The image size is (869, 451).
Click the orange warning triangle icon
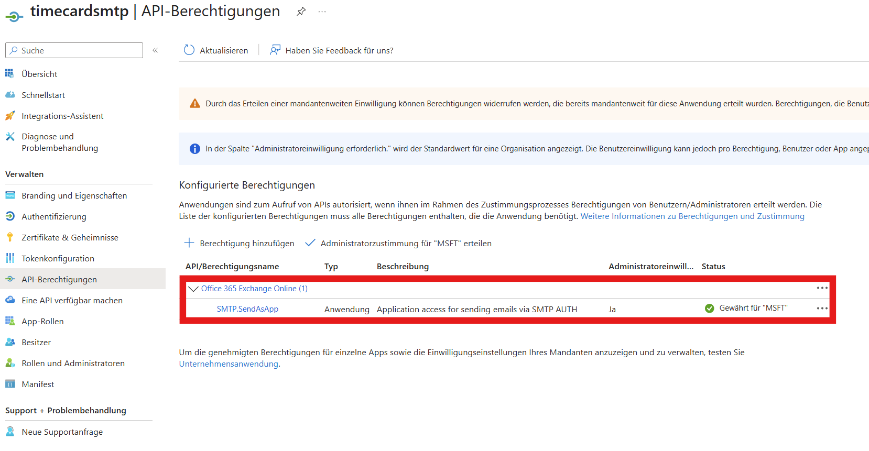point(195,104)
